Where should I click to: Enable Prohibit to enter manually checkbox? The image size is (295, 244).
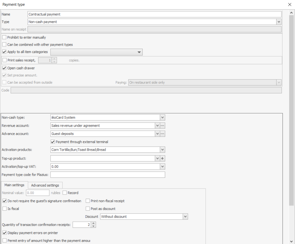click(5, 37)
